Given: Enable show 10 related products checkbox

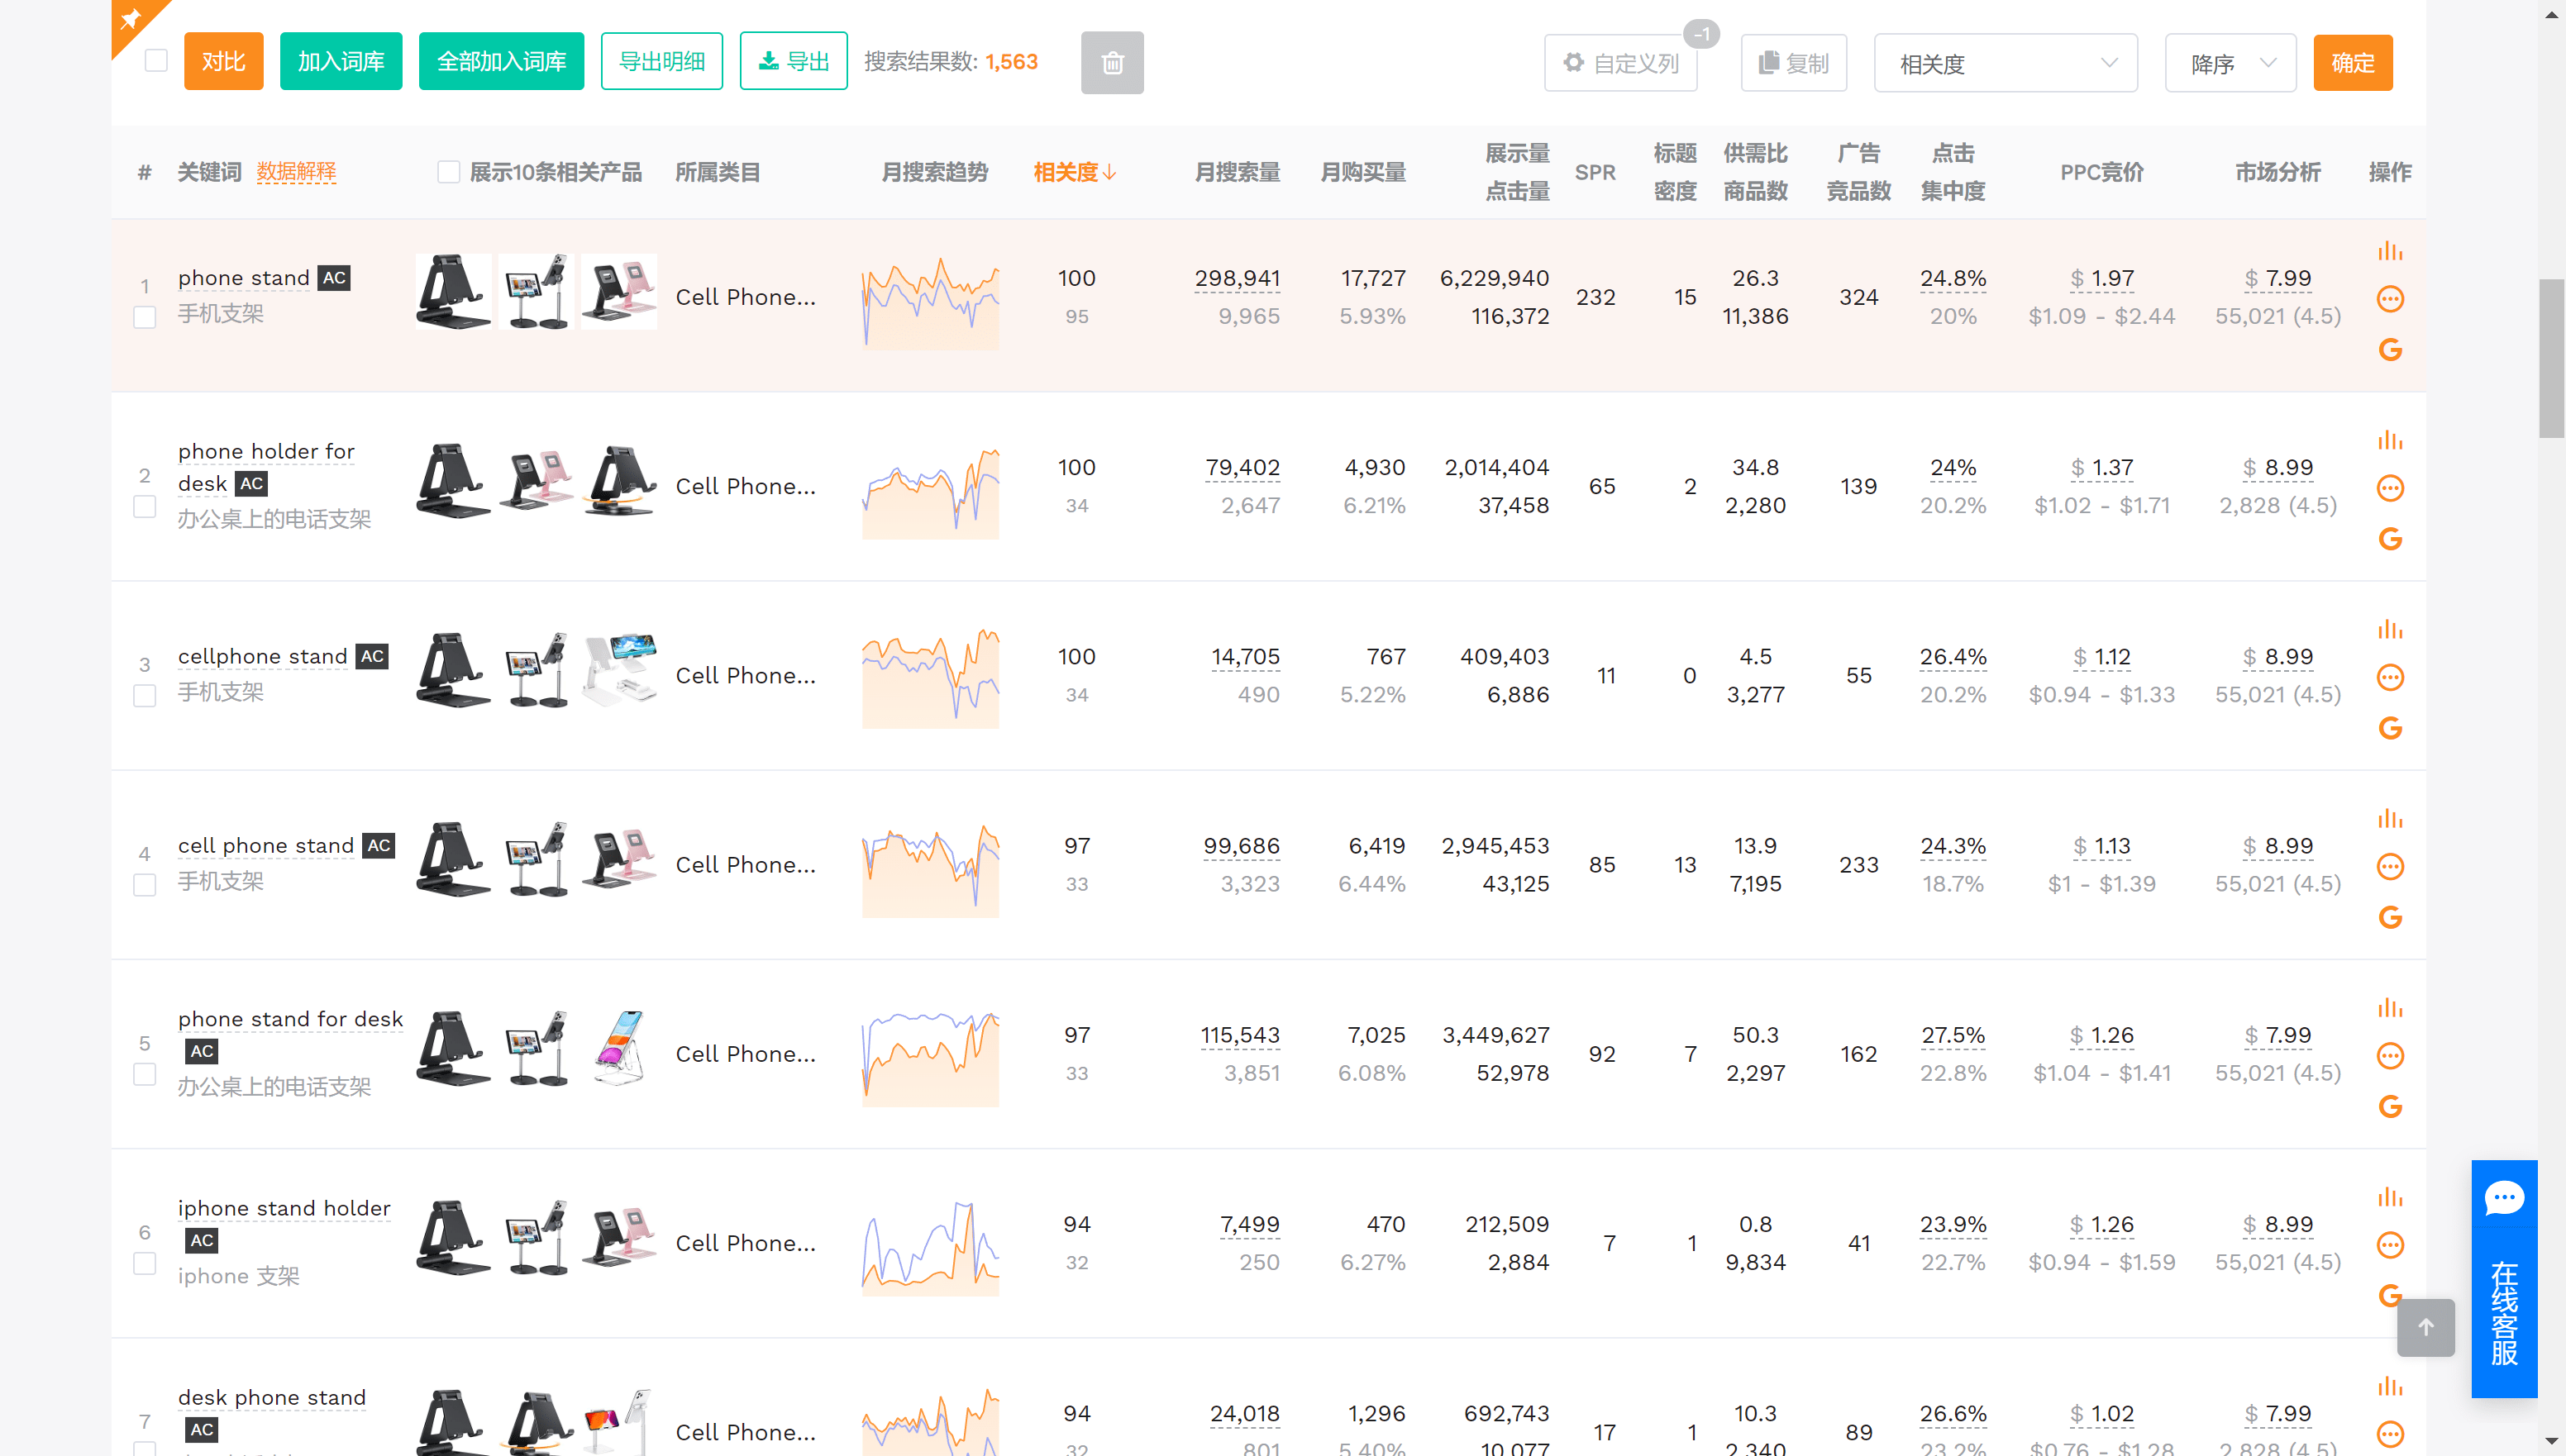Looking at the screenshot, I should pos(449,172).
